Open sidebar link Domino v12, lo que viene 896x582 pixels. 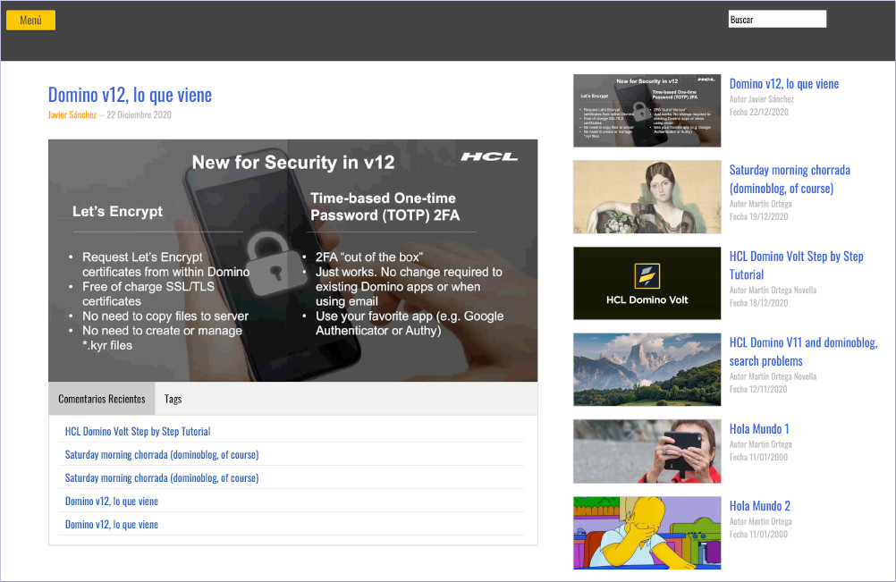pos(784,84)
